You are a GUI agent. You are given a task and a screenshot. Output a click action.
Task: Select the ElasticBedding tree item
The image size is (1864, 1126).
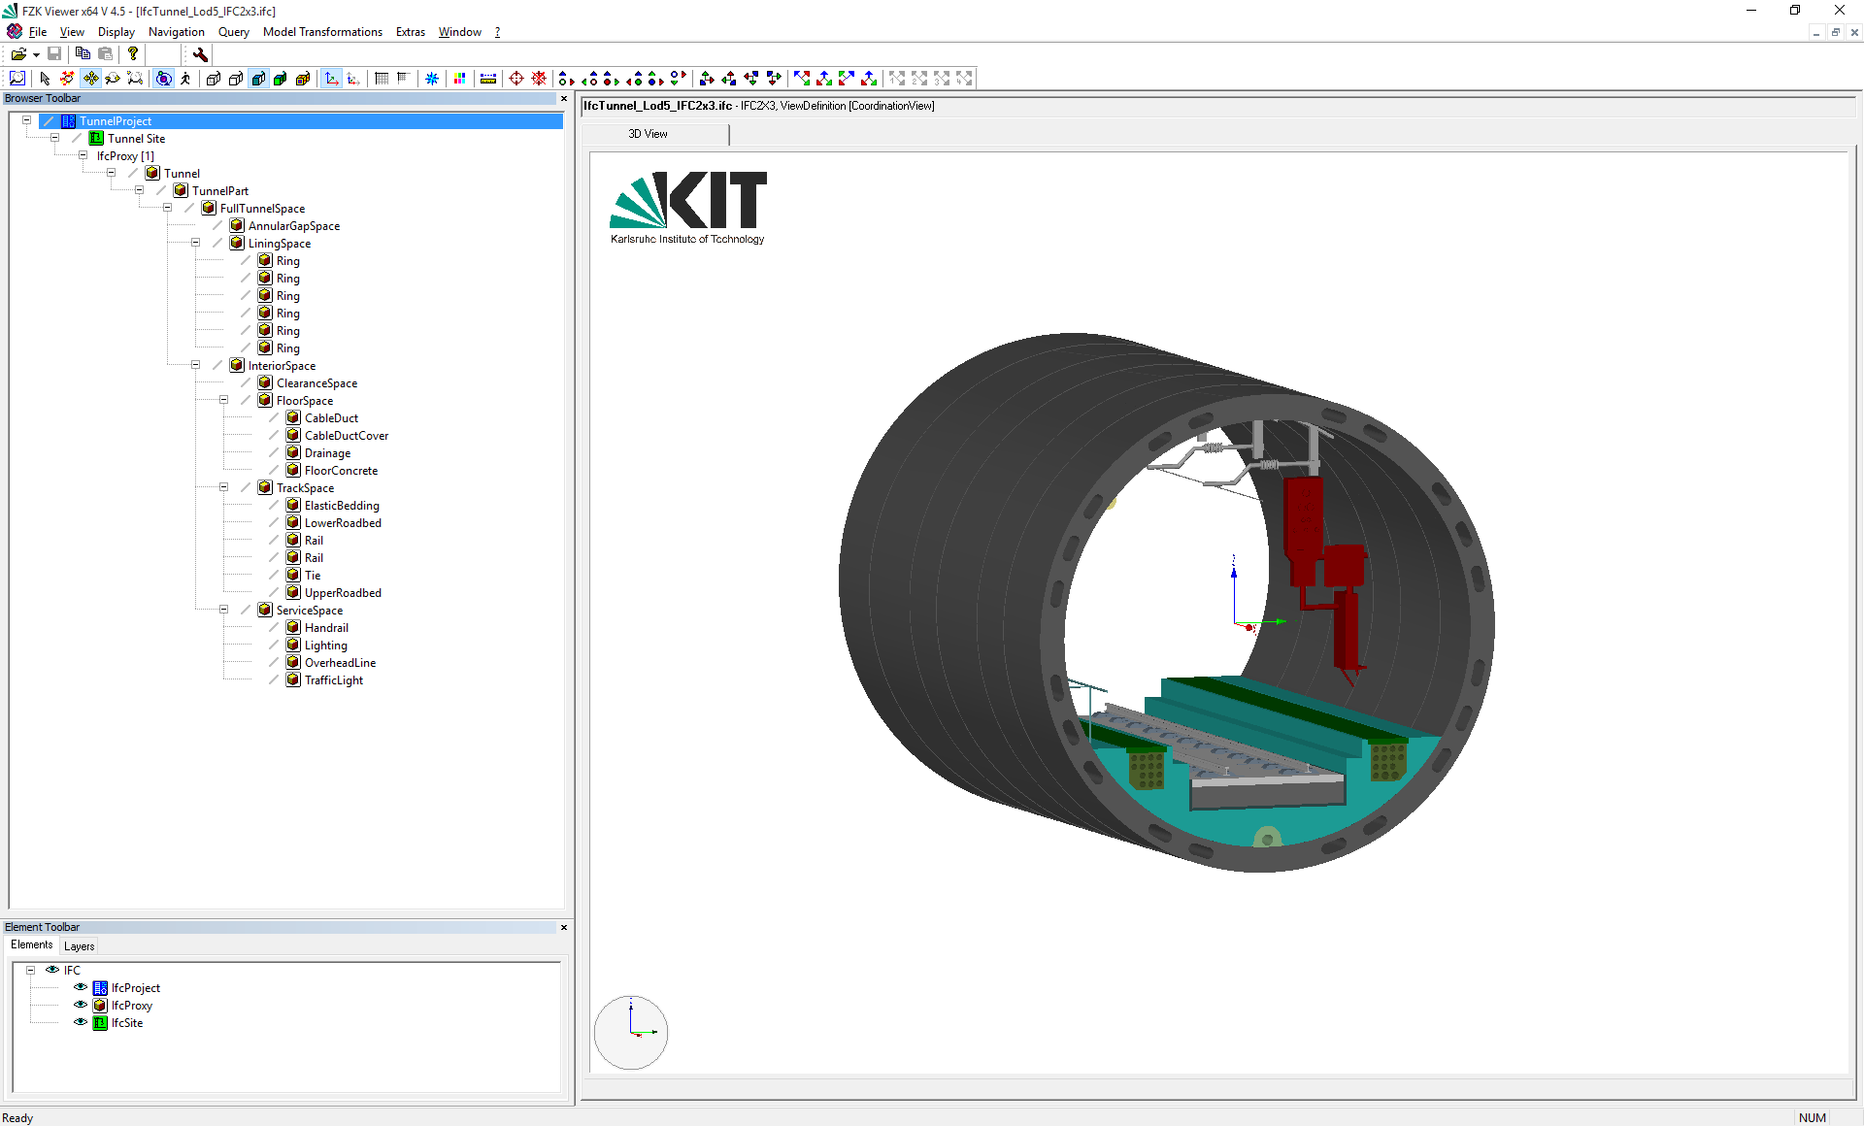pos(342,506)
